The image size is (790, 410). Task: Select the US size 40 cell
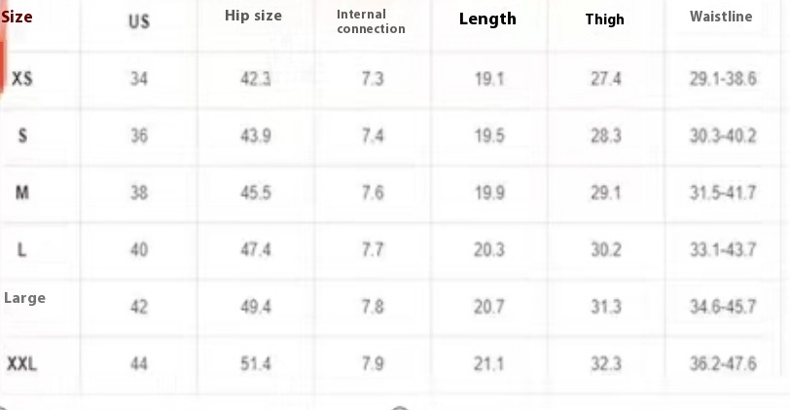point(139,249)
